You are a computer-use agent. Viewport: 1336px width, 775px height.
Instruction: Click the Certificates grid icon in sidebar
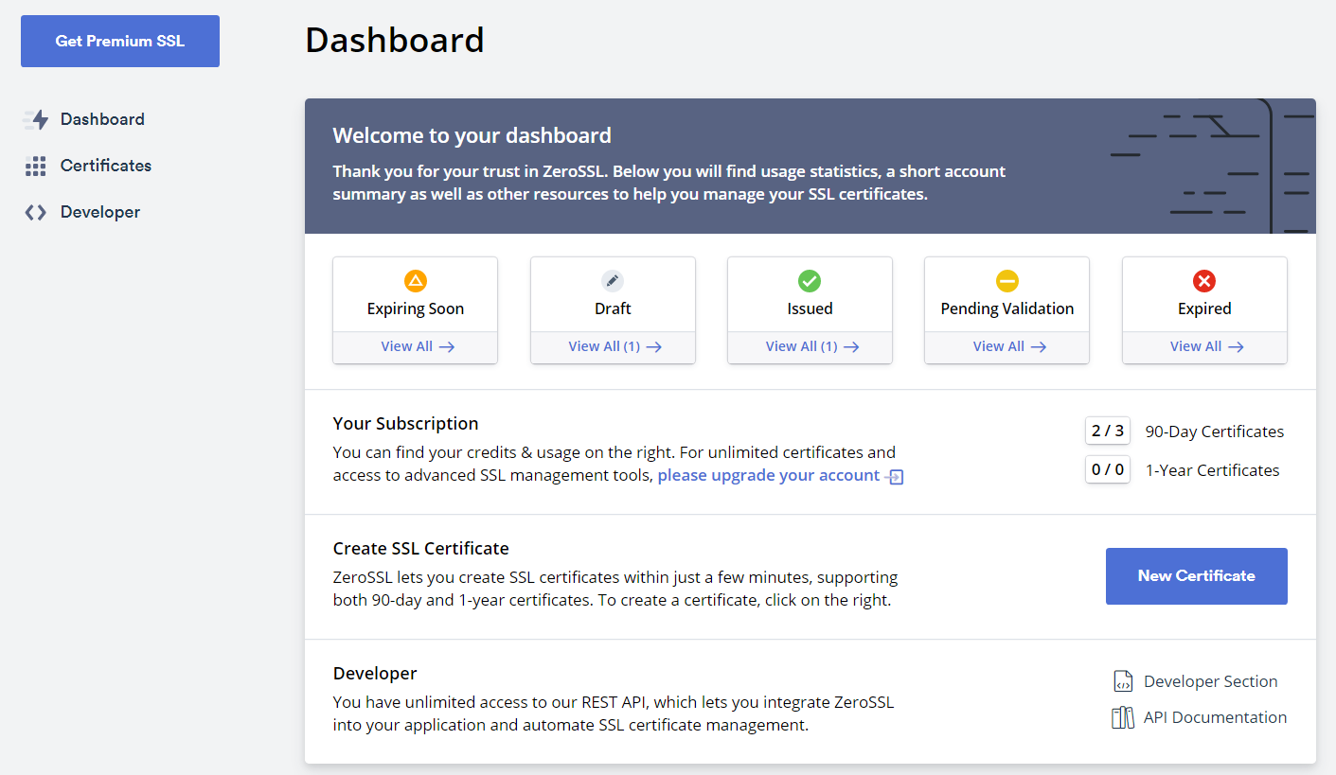pyautogui.click(x=36, y=167)
